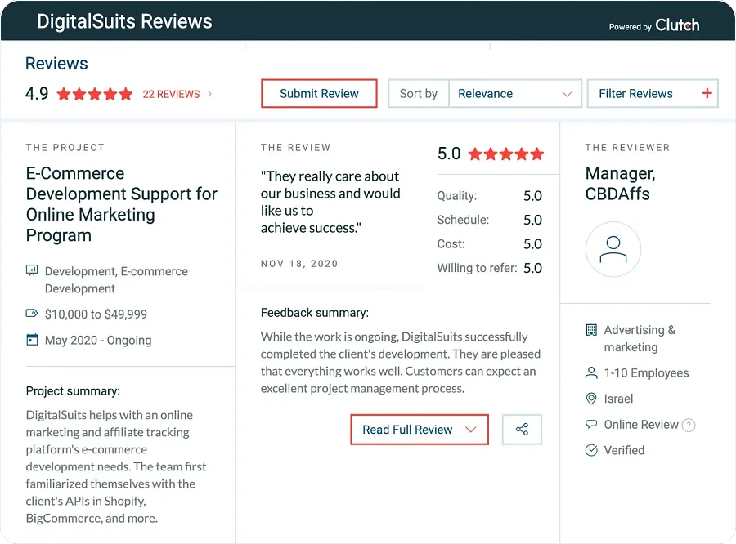The image size is (736, 544).
Task: Click the overall 4.9 star rating
Action: [x=95, y=94]
